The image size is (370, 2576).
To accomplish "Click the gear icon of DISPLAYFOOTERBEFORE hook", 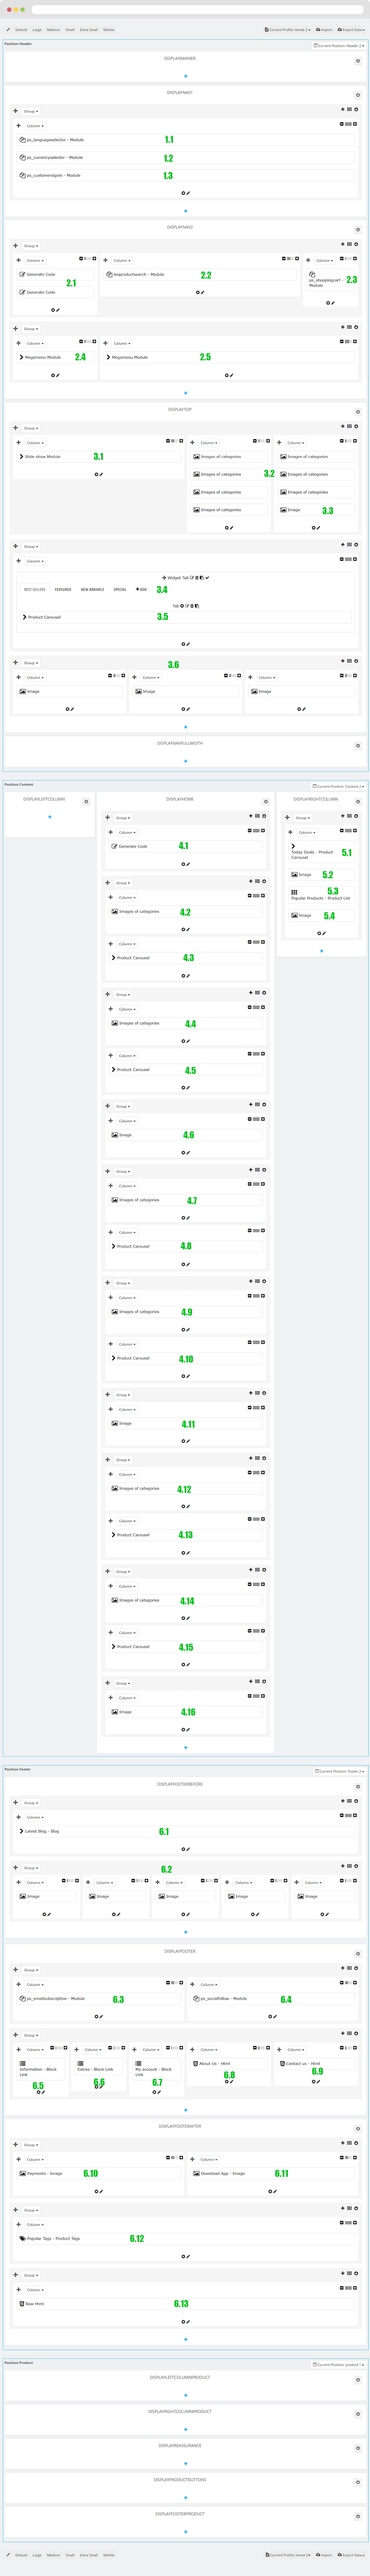I will click(358, 1787).
